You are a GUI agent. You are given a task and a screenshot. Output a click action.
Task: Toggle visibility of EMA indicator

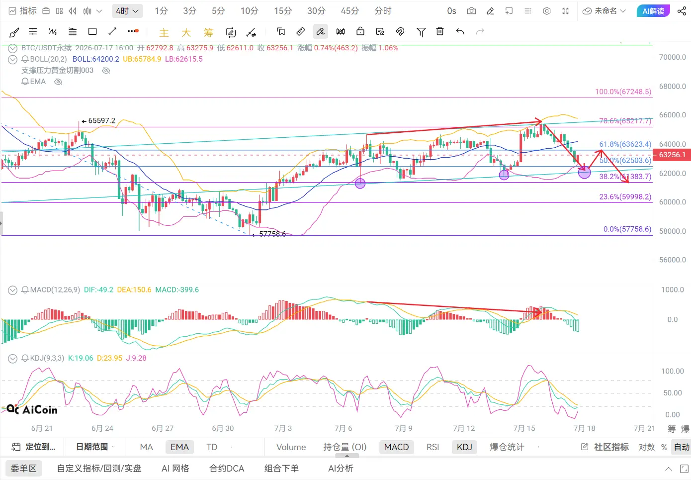click(x=58, y=82)
